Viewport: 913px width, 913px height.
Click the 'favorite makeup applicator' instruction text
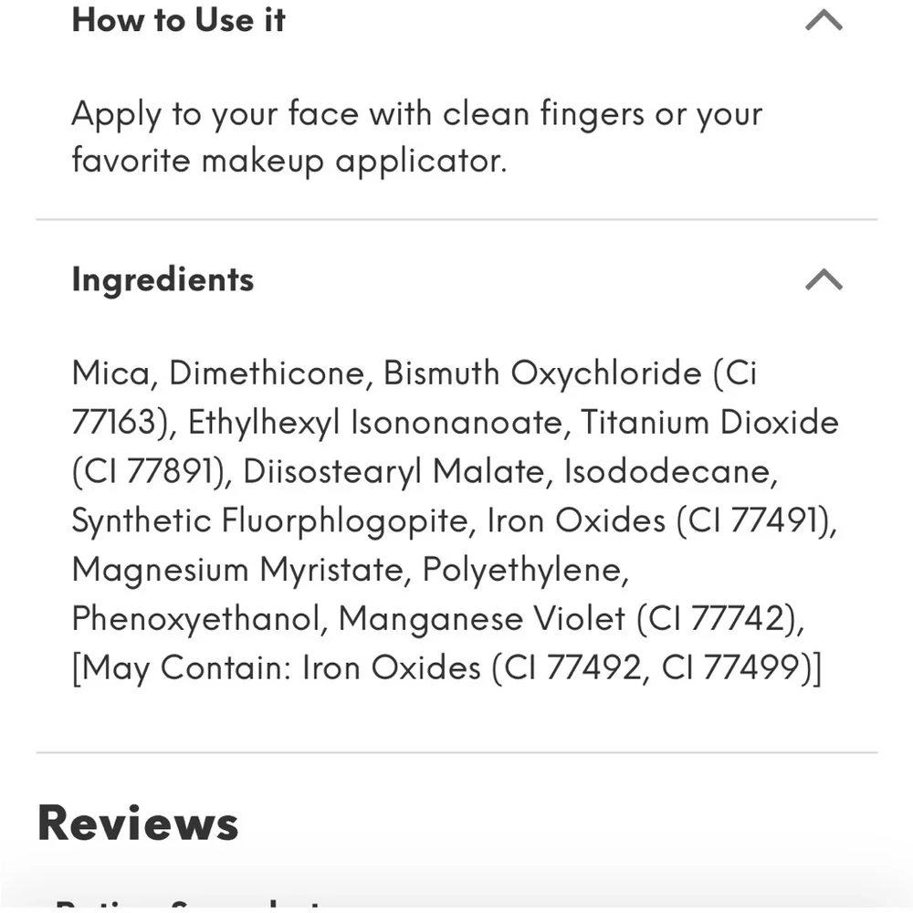coord(289,160)
